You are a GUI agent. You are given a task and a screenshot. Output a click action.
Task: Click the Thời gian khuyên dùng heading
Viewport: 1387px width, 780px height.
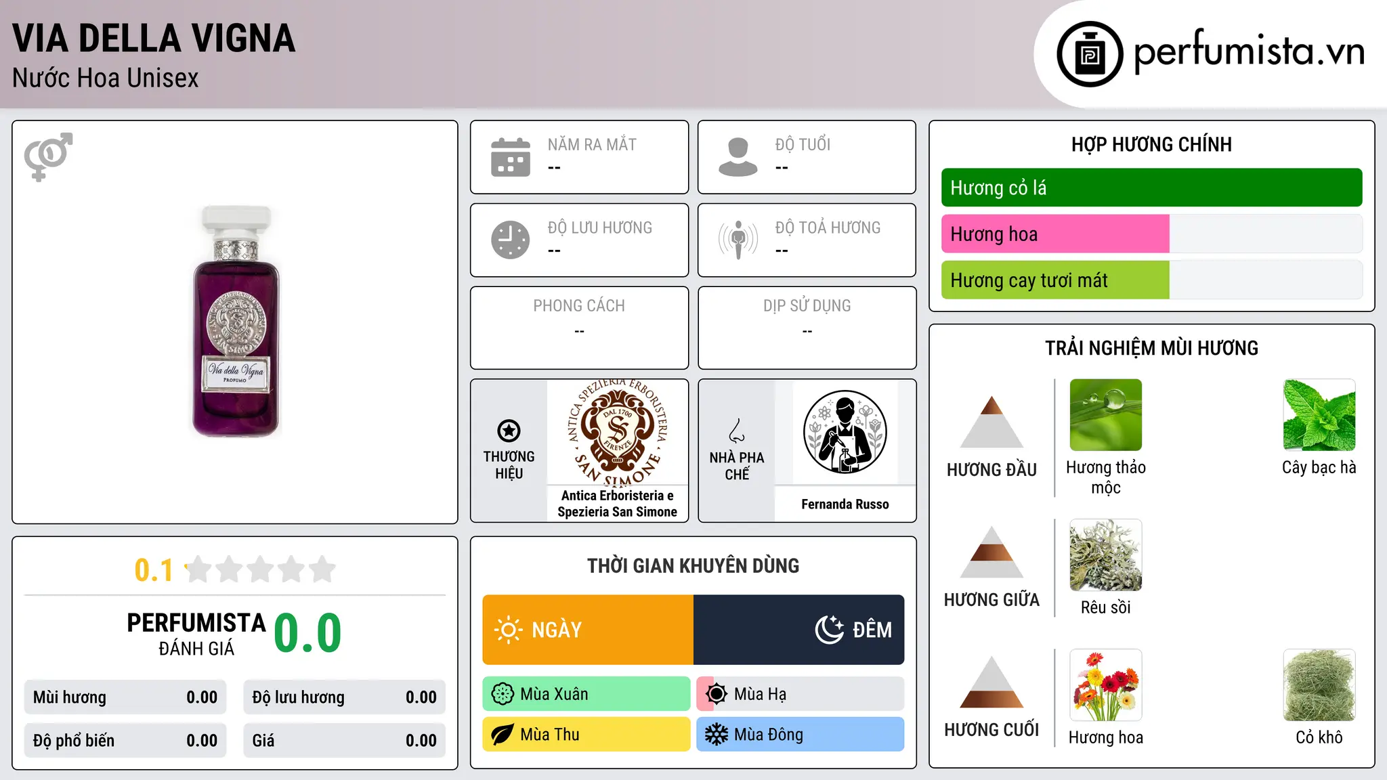(693, 565)
